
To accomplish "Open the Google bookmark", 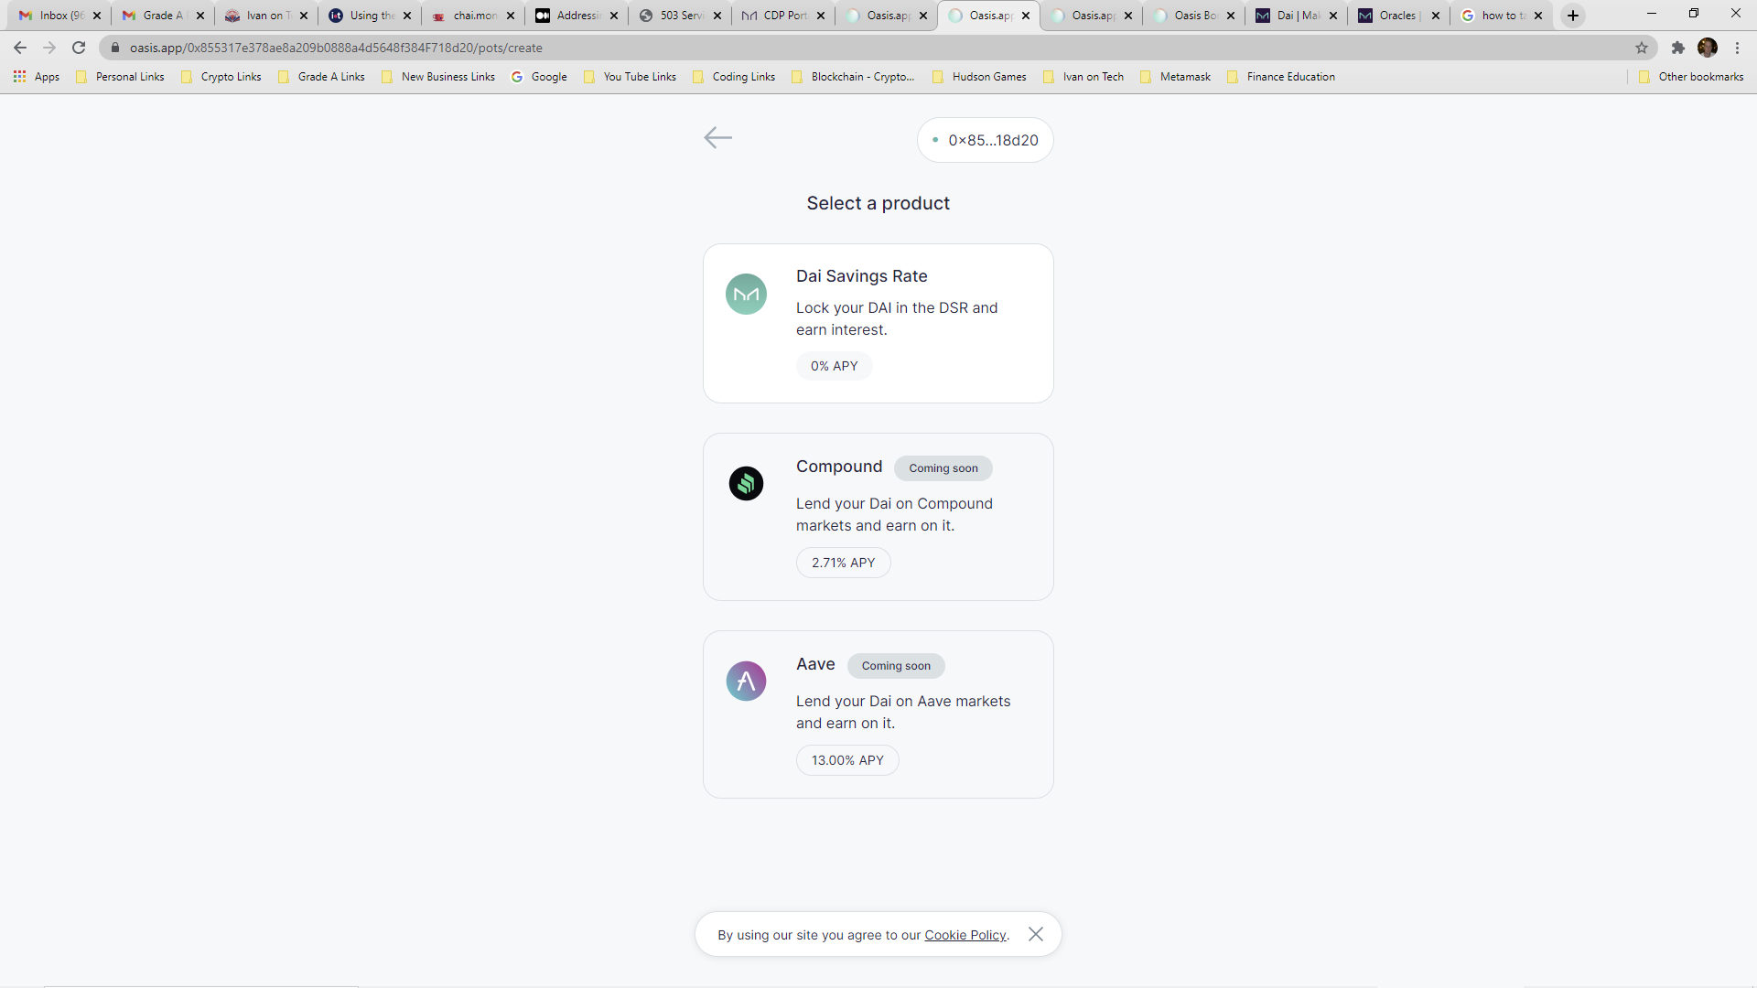I will (539, 77).
